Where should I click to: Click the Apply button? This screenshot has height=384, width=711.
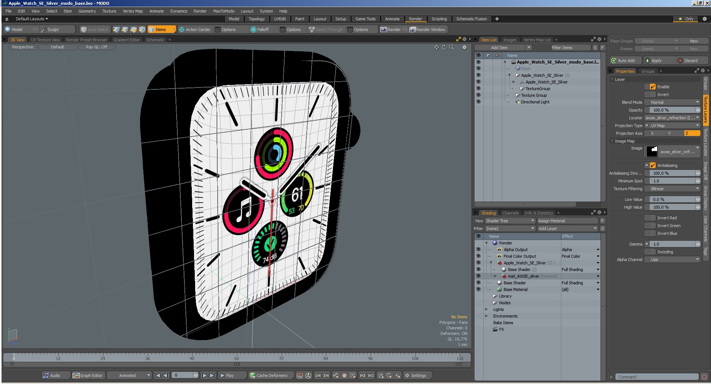tap(660, 61)
